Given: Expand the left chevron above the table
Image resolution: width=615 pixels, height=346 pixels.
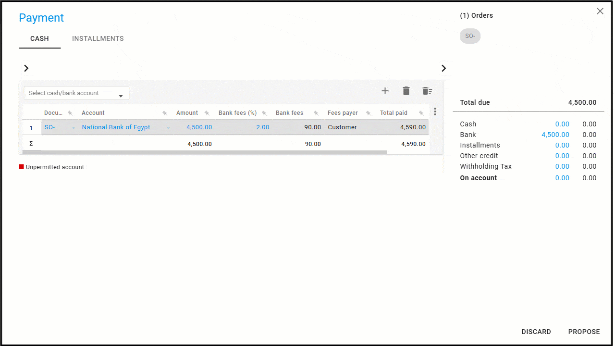Looking at the screenshot, I should pyautogui.click(x=26, y=68).
